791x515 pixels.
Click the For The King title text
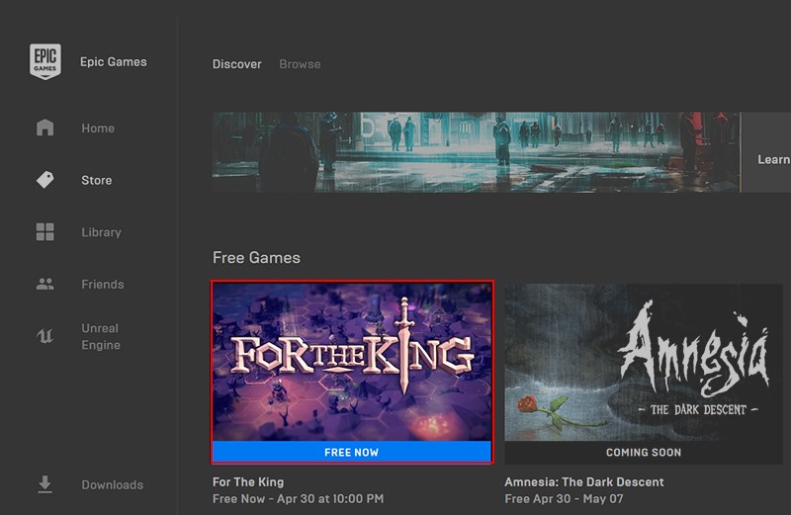pos(248,481)
